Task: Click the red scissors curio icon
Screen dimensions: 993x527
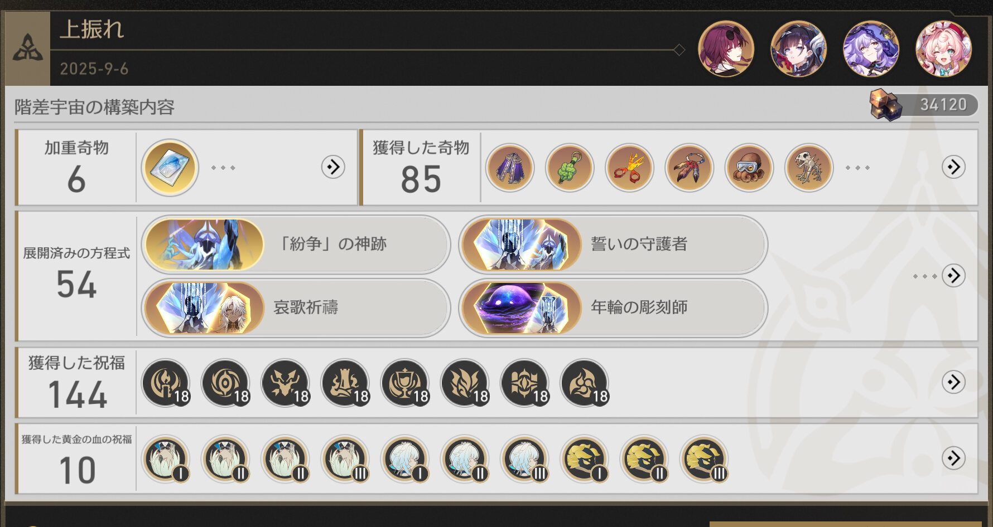Action: pos(629,167)
